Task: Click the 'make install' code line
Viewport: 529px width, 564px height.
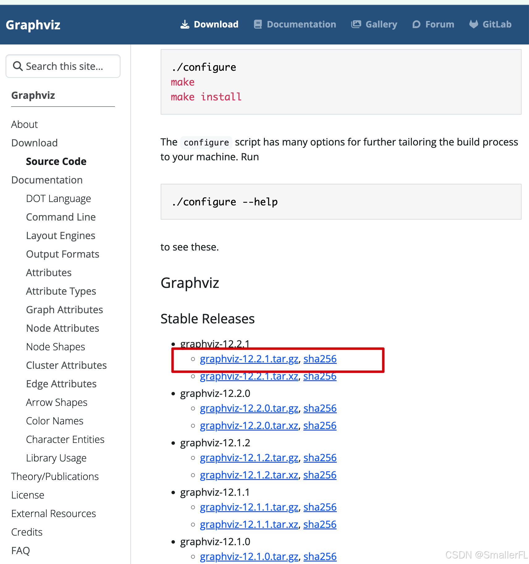Action: (x=206, y=97)
